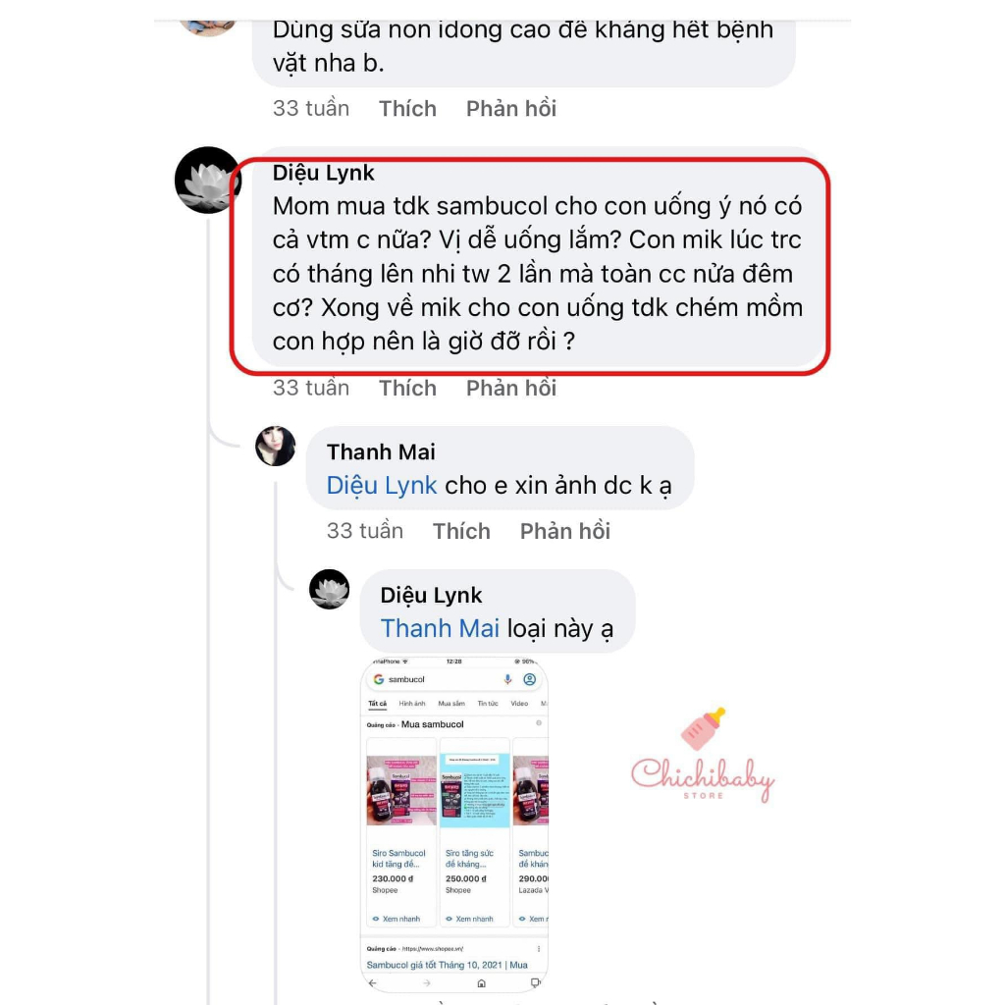Like Diệu Lynk's sambucol comment with Thích
Image resolution: width=1005 pixels, height=1005 pixels.
coord(407,389)
